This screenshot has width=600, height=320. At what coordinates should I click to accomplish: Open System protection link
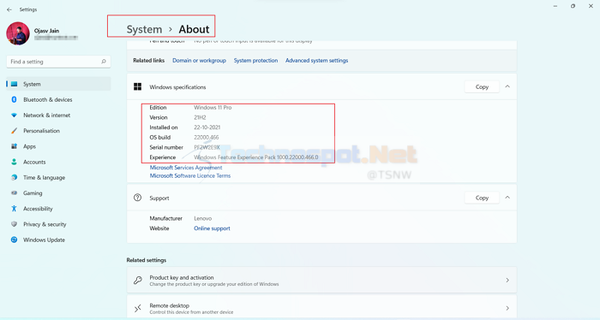tap(255, 61)
